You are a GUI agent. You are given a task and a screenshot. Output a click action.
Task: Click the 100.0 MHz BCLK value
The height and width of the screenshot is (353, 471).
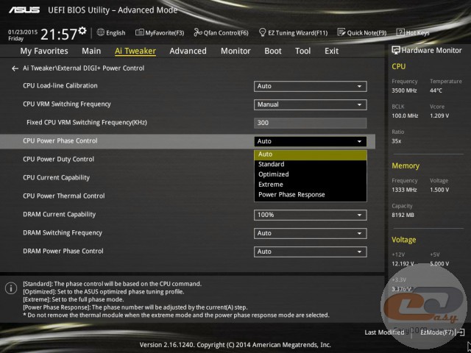click(x=405, y=115)
